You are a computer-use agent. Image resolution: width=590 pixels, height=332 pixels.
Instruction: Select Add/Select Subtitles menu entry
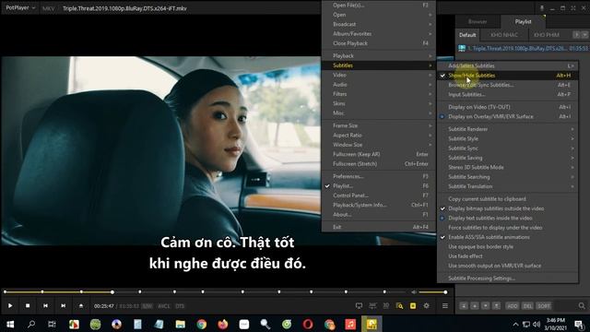(x=507, y=65)
